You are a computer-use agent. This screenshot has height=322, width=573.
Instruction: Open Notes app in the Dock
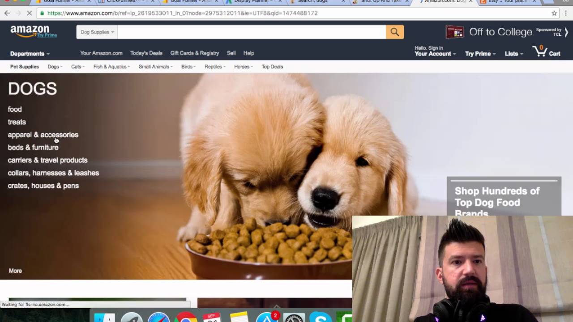[x=239, y=317]
